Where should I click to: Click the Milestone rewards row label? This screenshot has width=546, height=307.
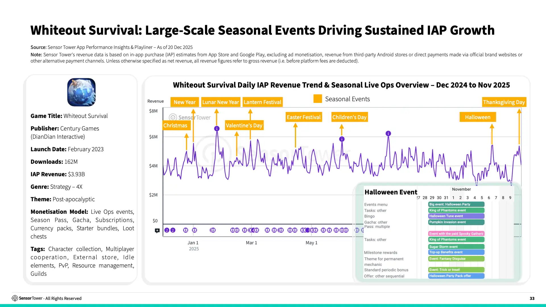(380, 253)
